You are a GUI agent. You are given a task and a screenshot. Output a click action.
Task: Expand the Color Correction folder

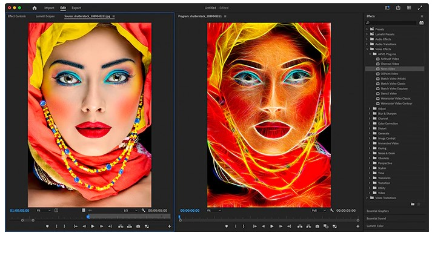[x=370, y=123]
